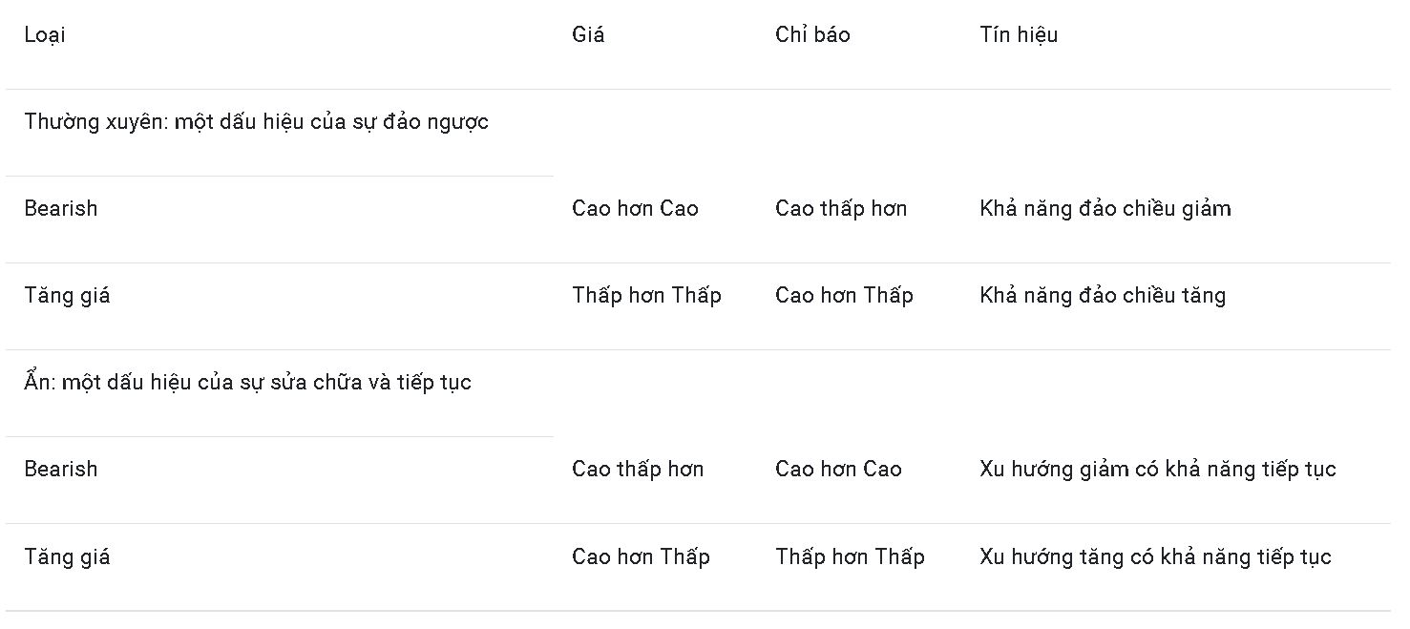Click "Cao hơn Cao" in the Chỉ báo column
1410x629 pixels.
(838, 470)
